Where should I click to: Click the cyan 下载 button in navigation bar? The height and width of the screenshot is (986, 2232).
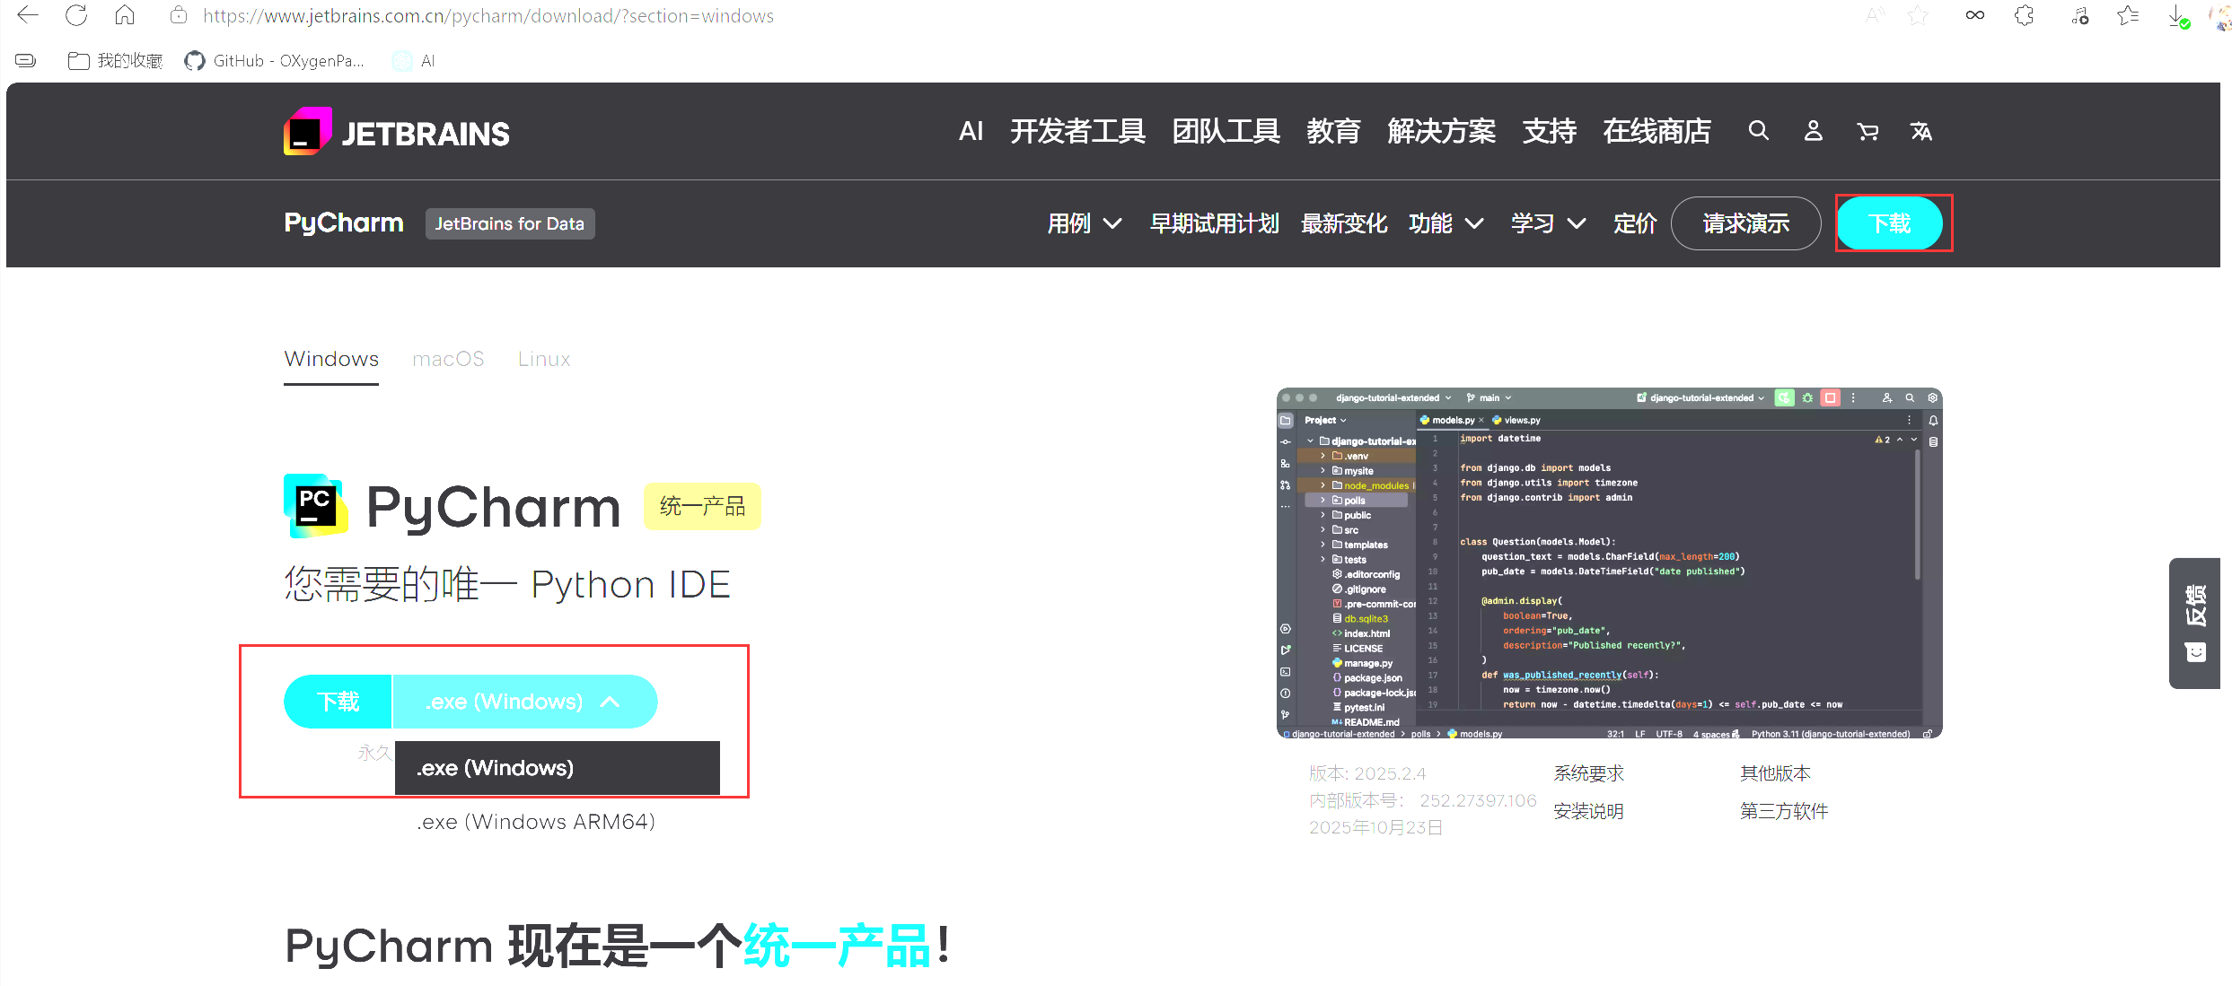pos(1890,223)
